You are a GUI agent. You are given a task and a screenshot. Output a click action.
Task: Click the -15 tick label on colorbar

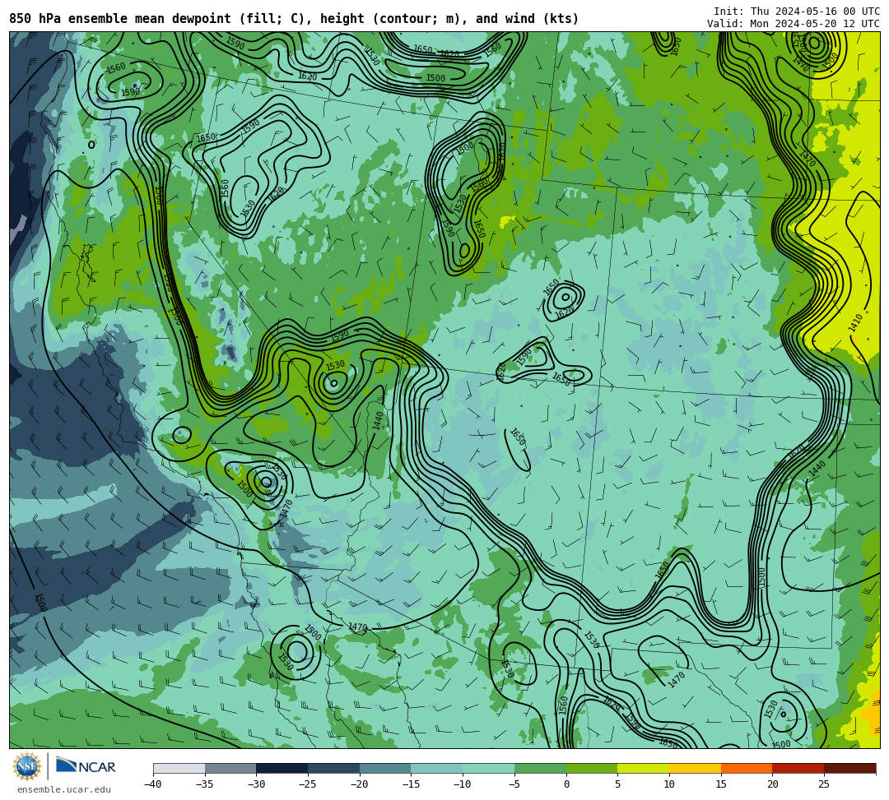coord(411,784)
